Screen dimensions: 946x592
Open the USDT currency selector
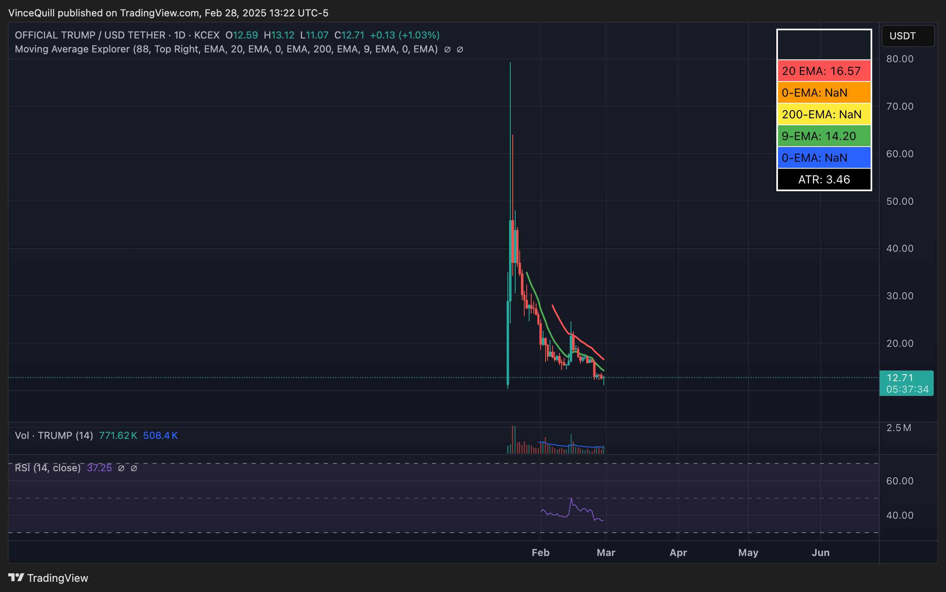click(x=907, y=36)
